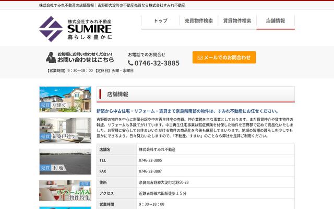Click the address 奈良県吉野郡大淀町北野50-28
This screenshot has width=334, height=209.
(163, 182)
